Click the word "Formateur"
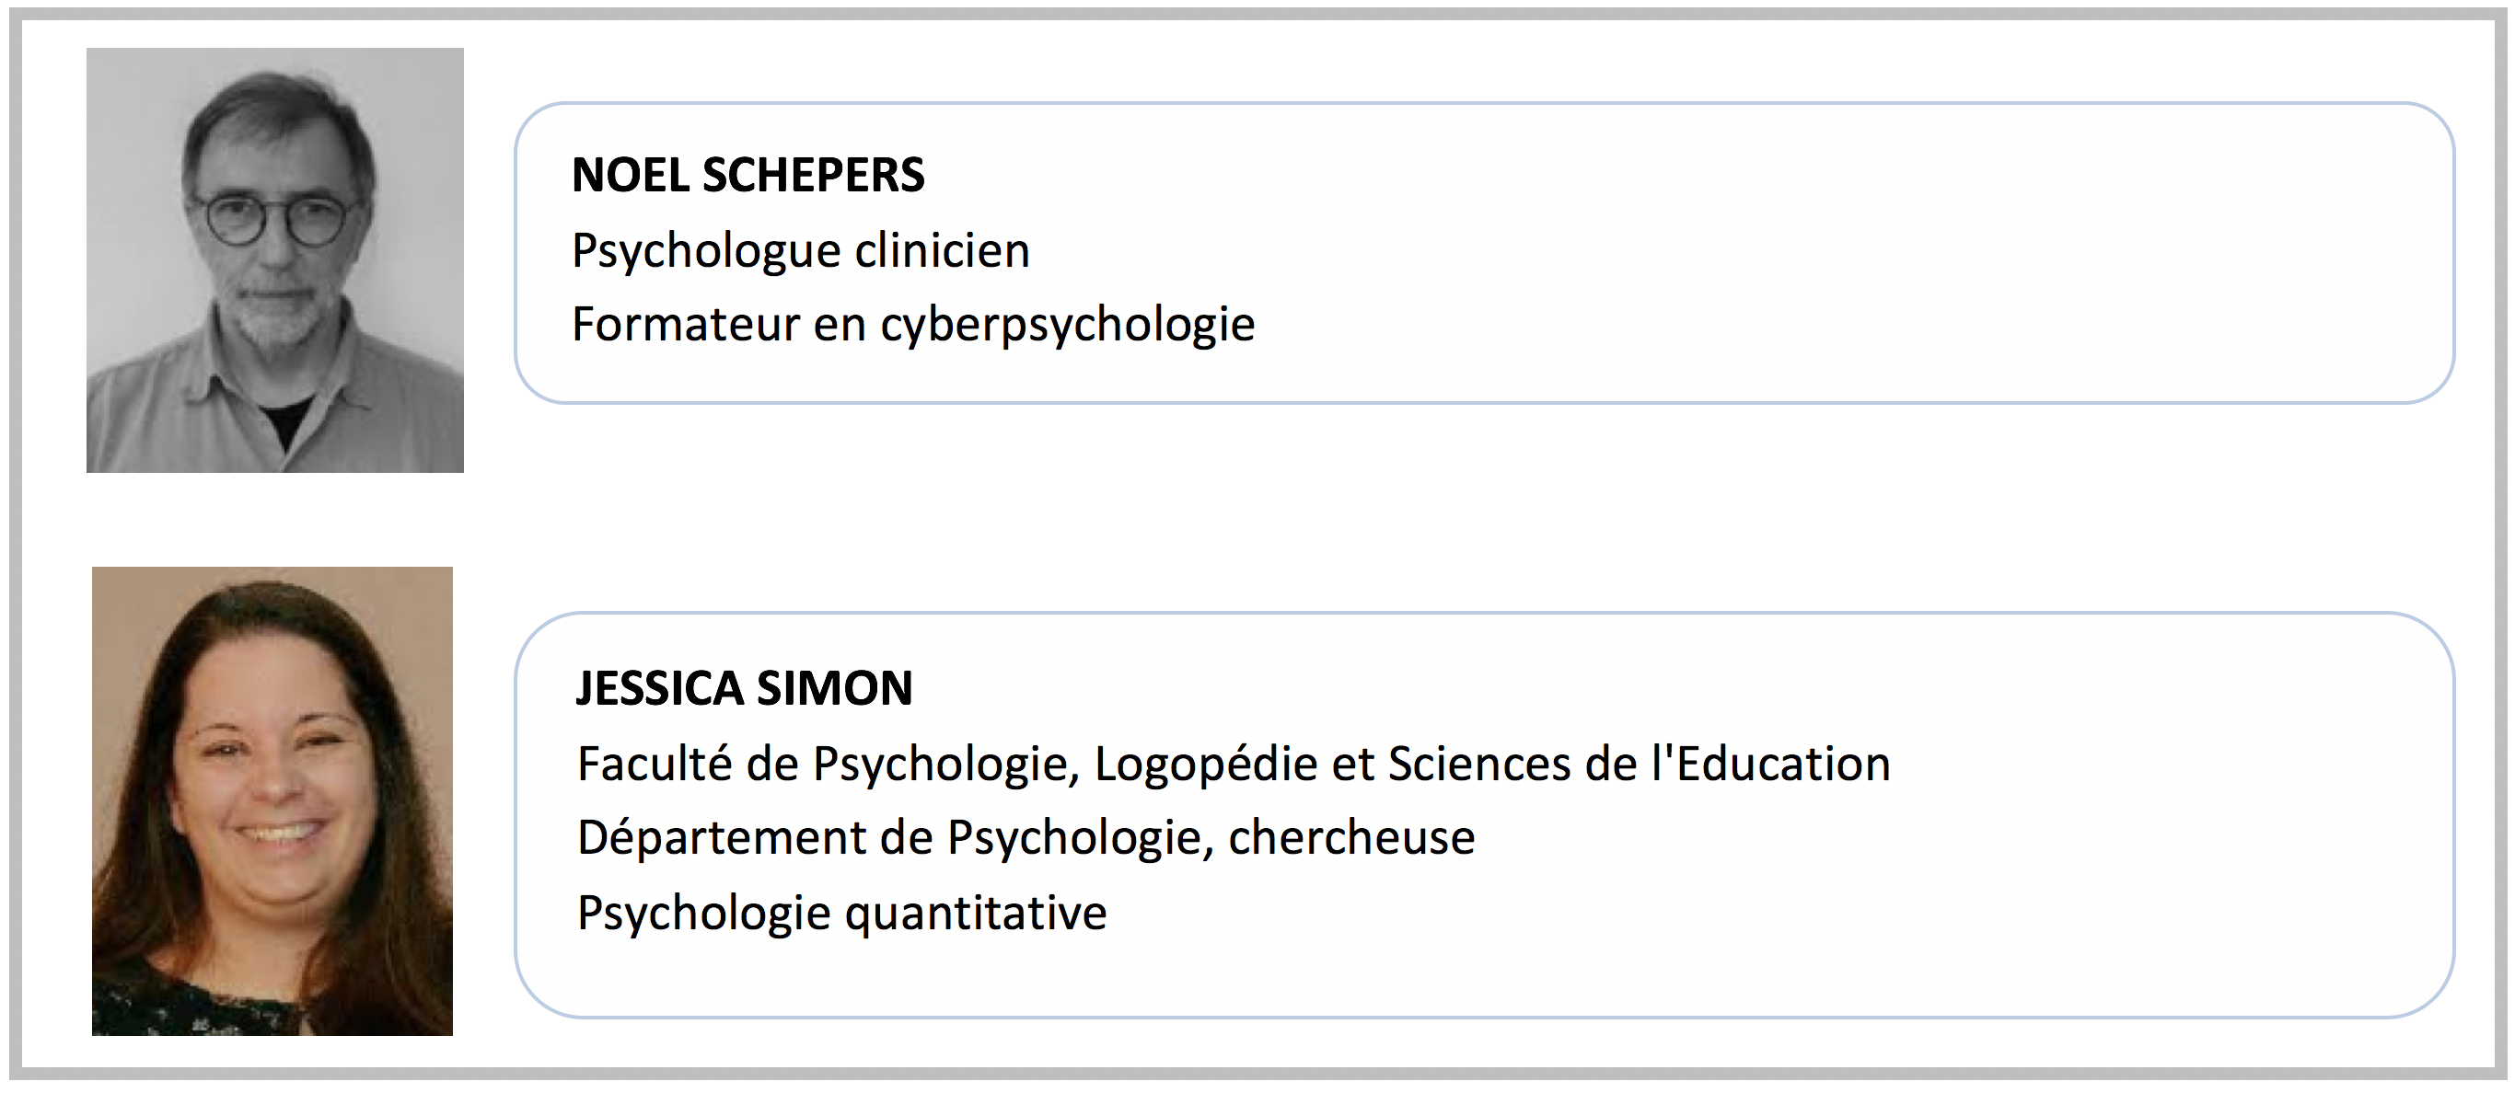The image size is (2515, 1093). pyautogui.click(x=686, y=324)
